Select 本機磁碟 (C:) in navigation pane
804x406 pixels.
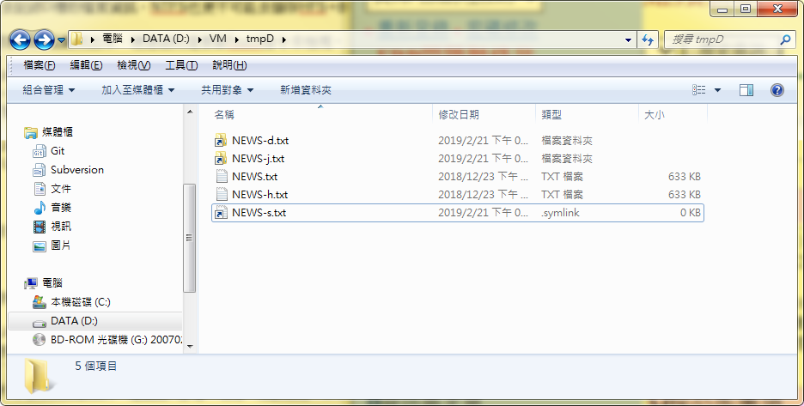(80, 302)
